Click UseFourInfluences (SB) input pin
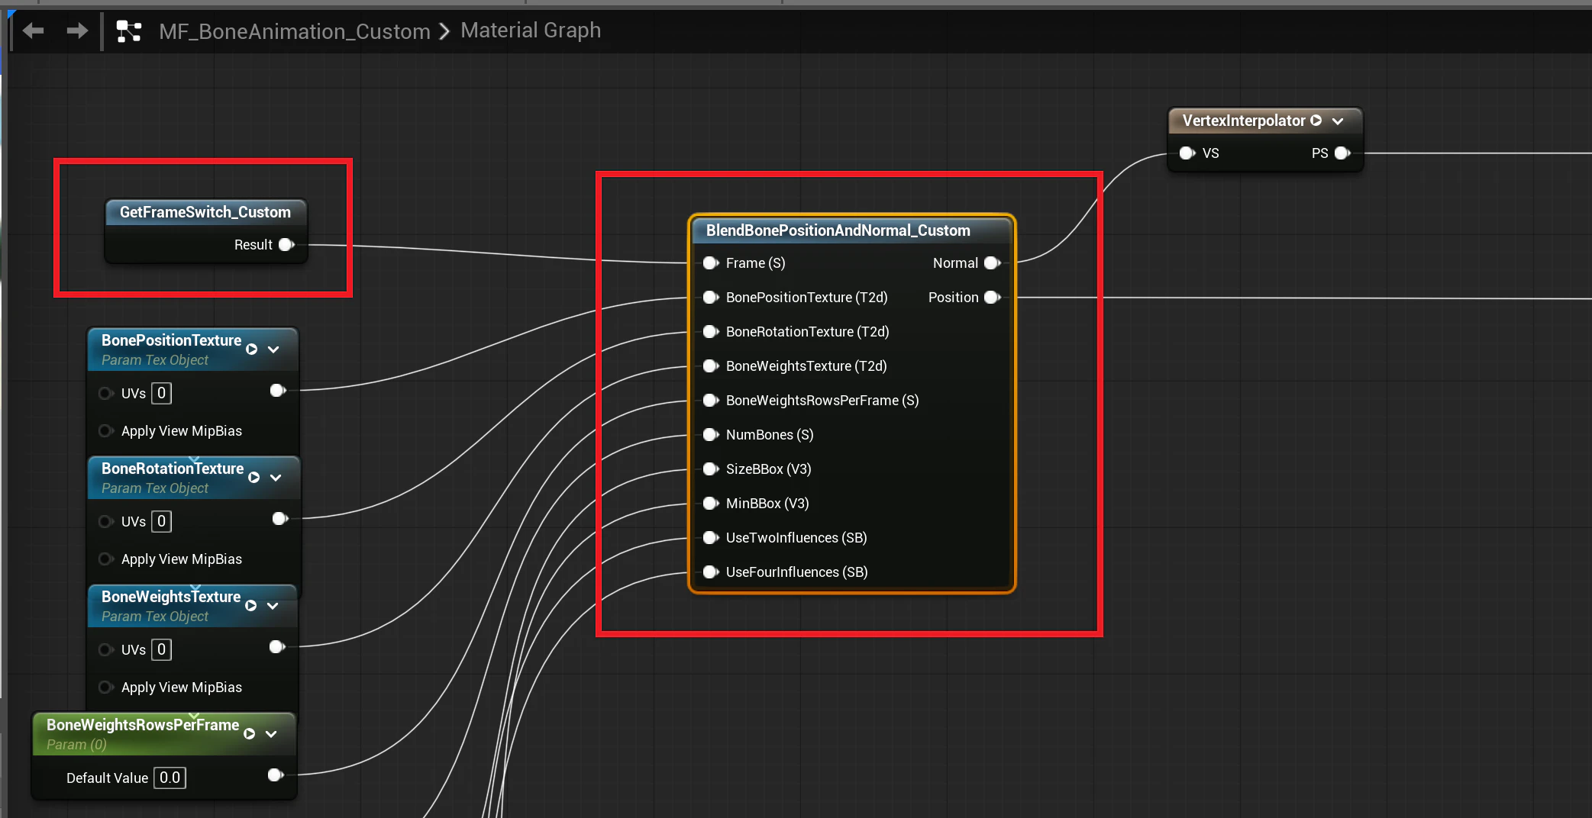The height and width of the screenshot is (818, 1592). (711, 572)
